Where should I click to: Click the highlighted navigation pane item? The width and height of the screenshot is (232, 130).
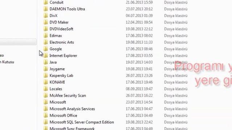tap(18, 42)
